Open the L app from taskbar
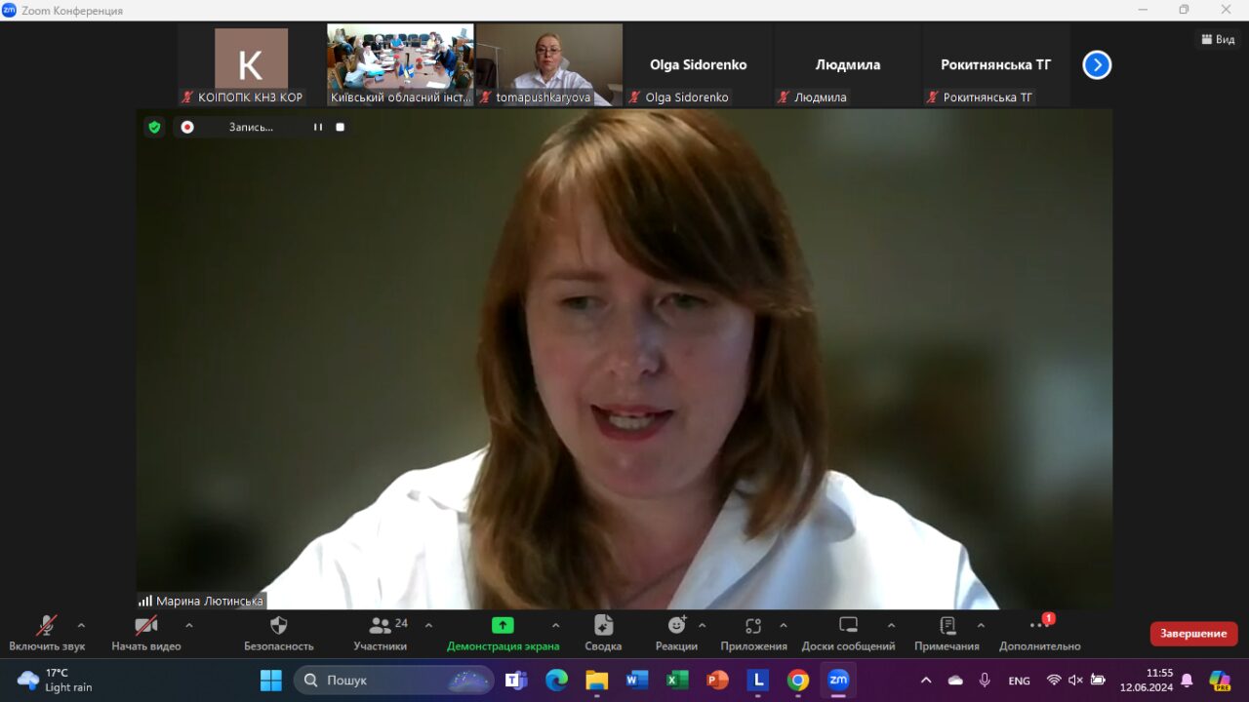Screen dimensions: 1249x702 tap(758, 680)
